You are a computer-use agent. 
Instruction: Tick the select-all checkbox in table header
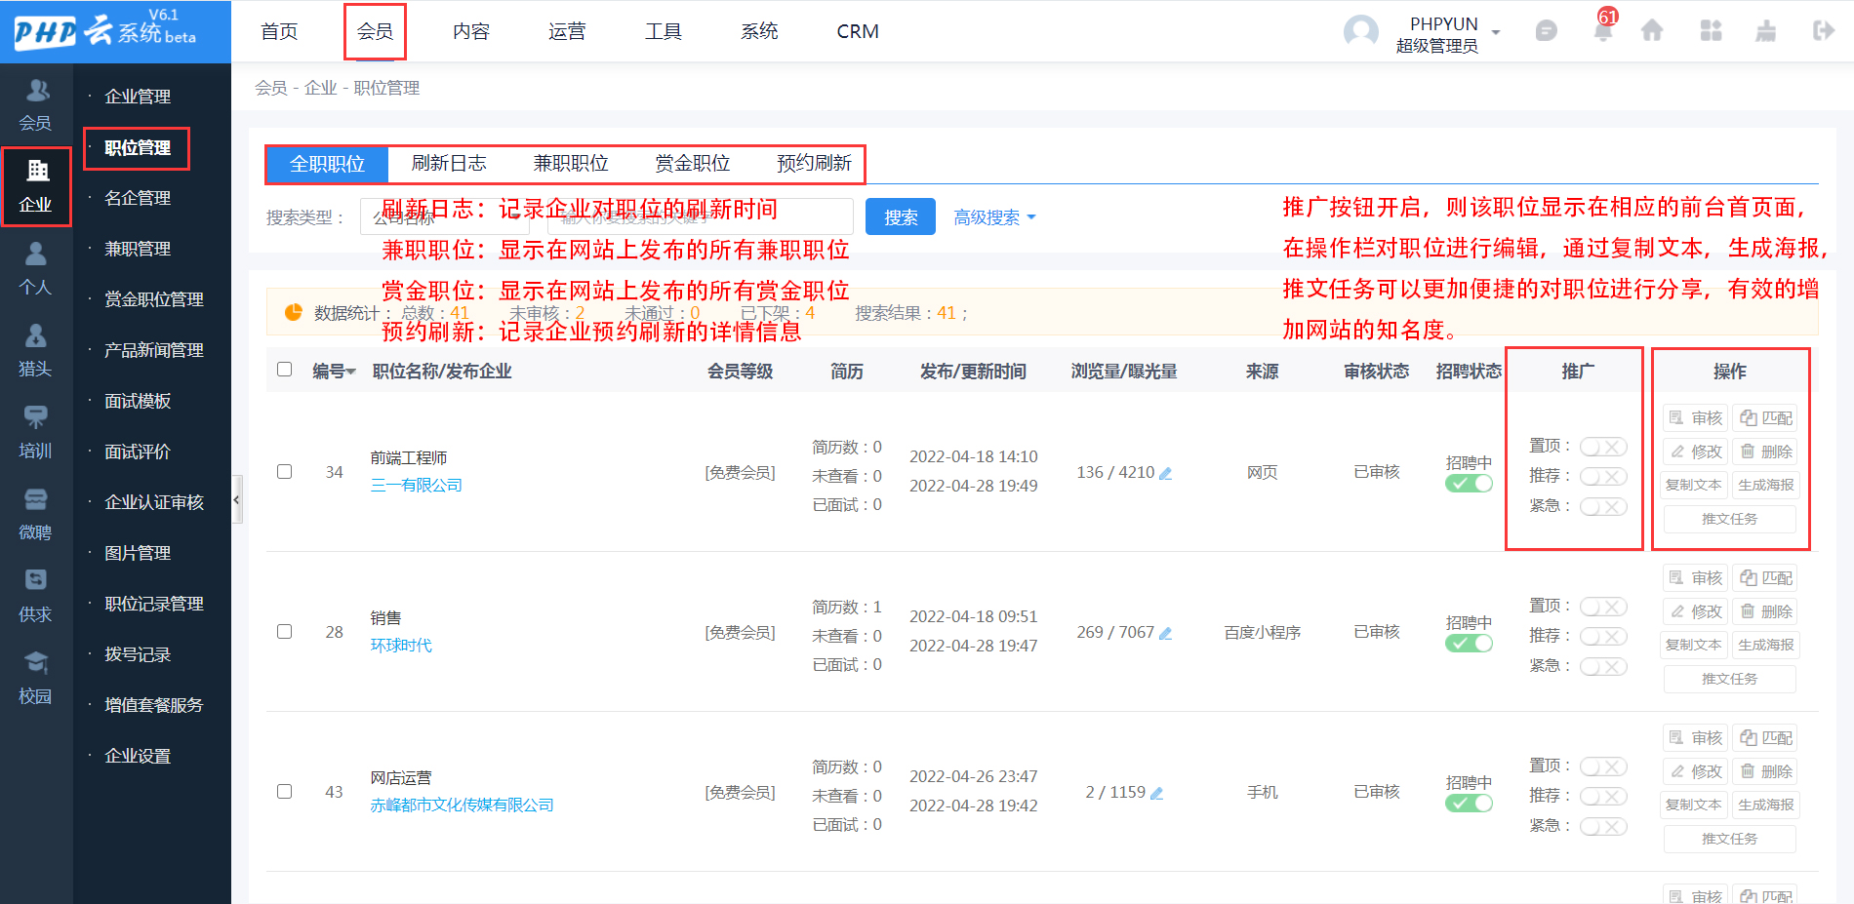285,370
